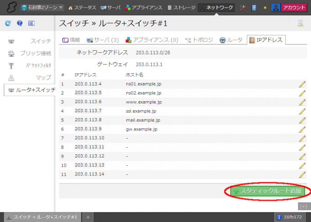Add a new tab with the + button

point(88,217)
